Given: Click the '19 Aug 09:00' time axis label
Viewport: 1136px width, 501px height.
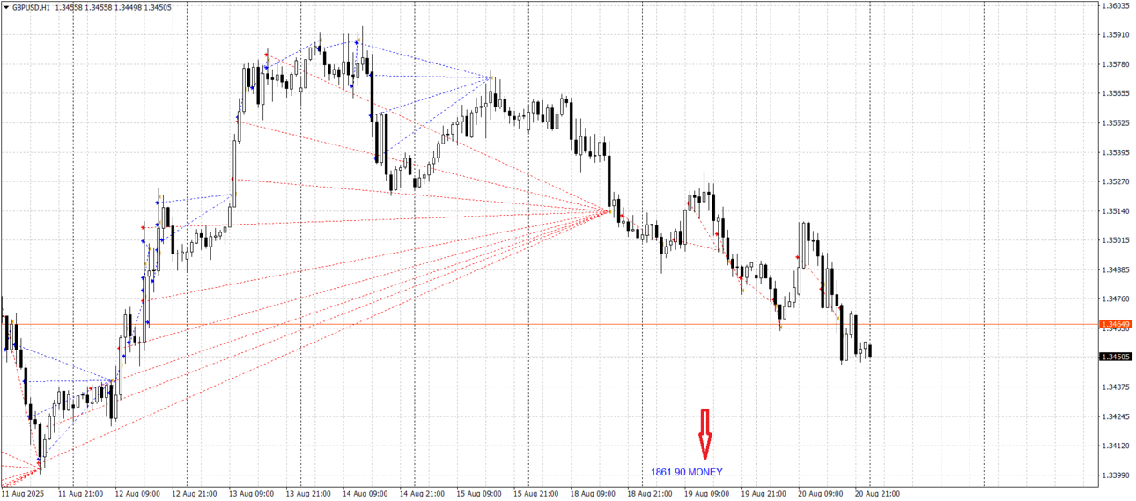Looking at the screenshot, I should coord(706,494).
